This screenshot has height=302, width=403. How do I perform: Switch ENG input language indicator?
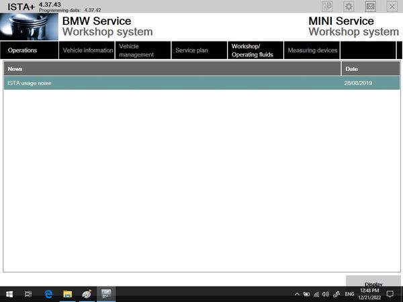[x=349, y=294]
